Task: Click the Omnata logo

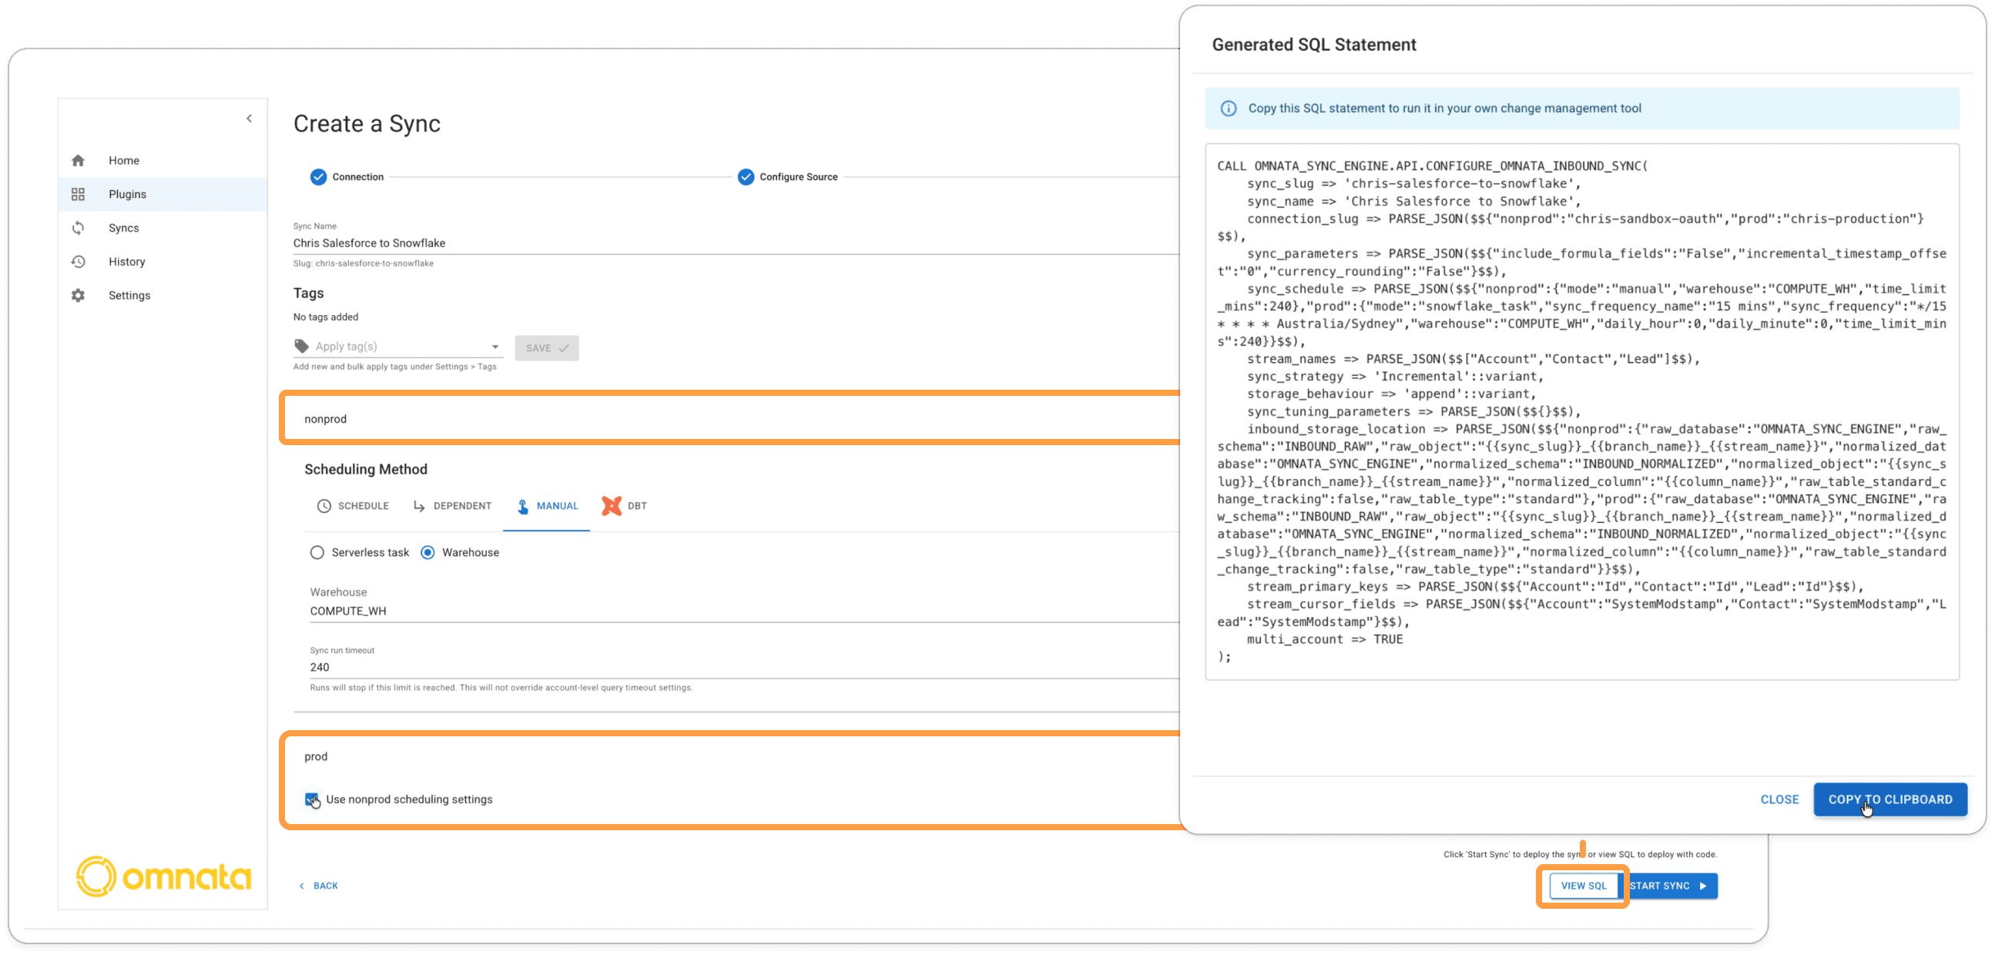Action: (x=163, y=876)
